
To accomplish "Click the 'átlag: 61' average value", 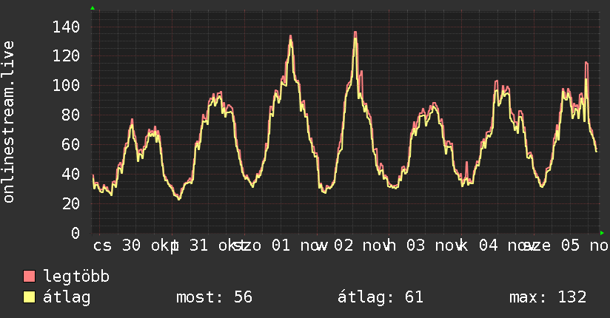I will pos(381,297).
